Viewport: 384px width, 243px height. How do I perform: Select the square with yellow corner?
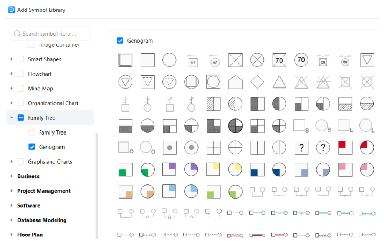(x=213, y=170)
